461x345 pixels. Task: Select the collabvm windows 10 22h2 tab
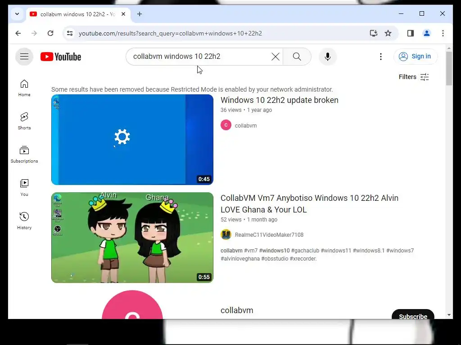[78, 14]
